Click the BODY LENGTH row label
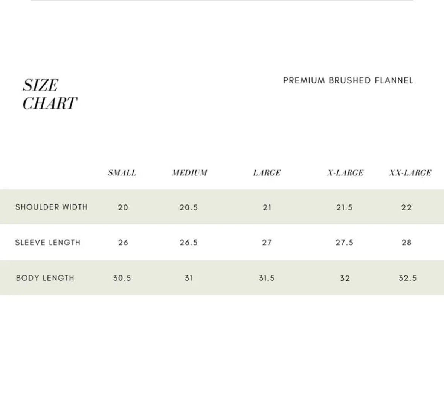This screenshot has height=401, width=444. click(x=45, y=278)
